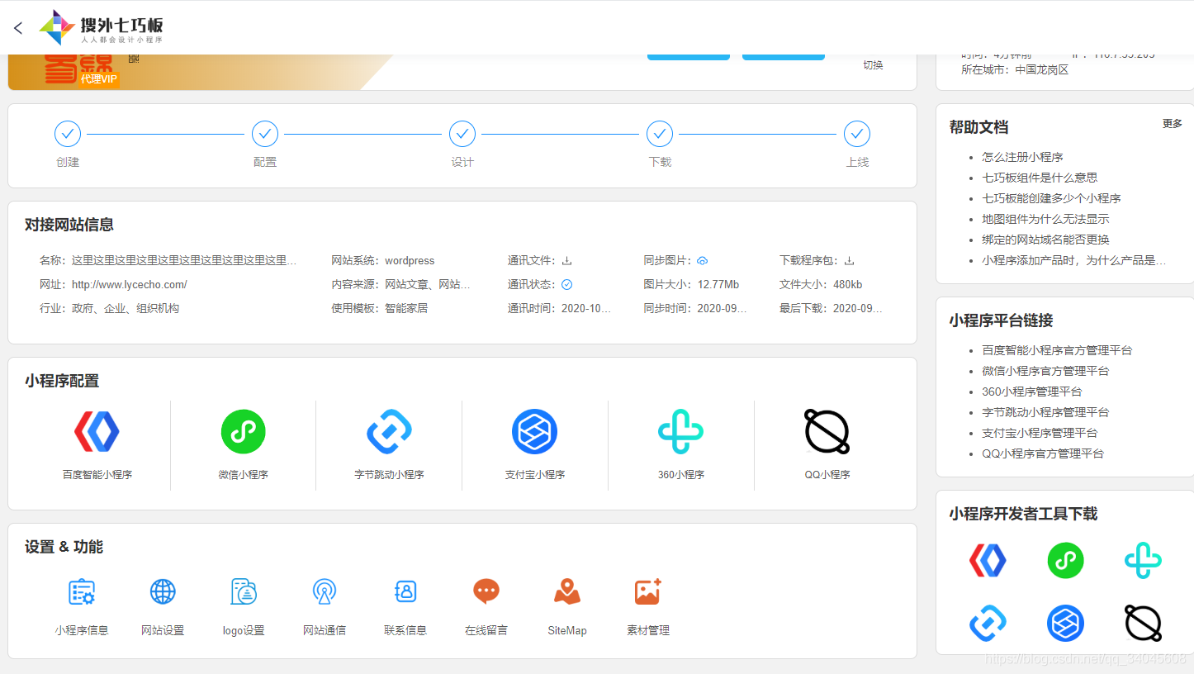
Task: Click the 代理VIP badge
Action: pos(99,79)
